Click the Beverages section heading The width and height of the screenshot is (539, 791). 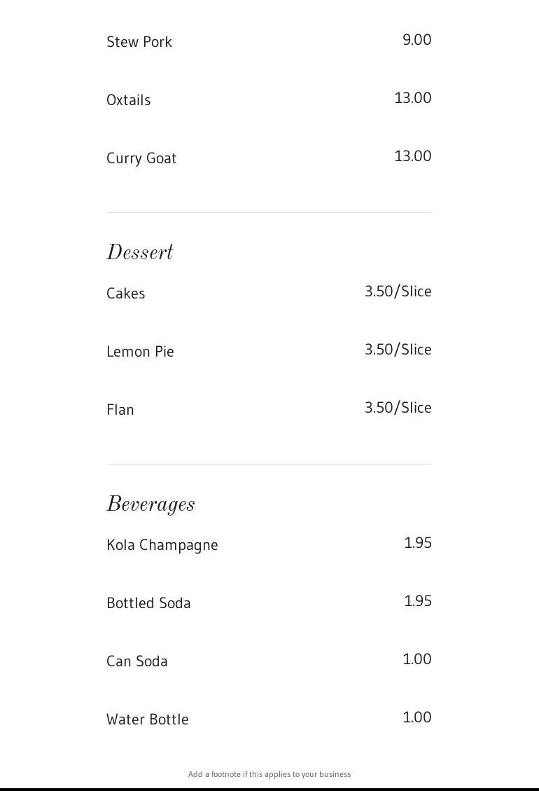click(150, 504)
